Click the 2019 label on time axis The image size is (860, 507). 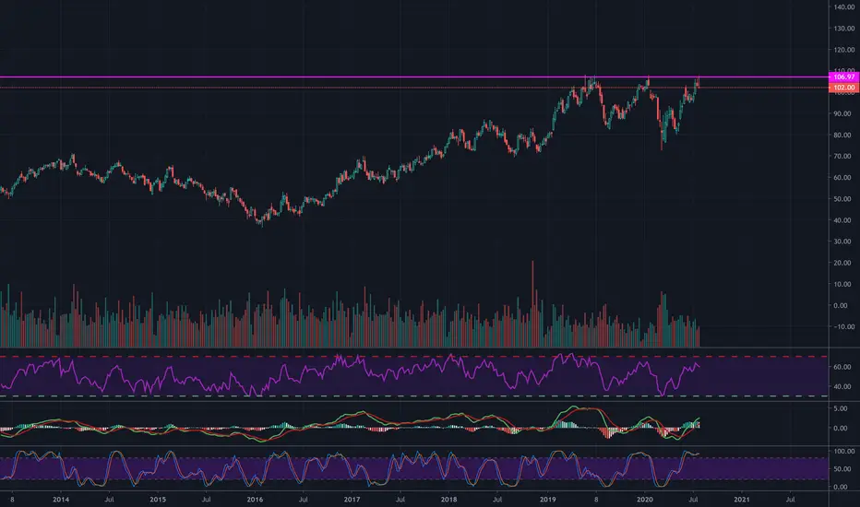pos(547,500)
